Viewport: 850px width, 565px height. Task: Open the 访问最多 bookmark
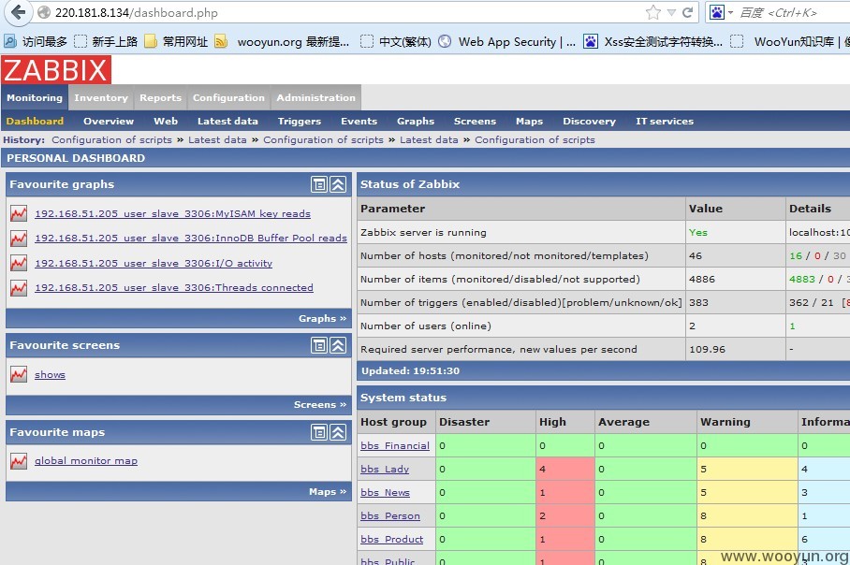coord(36,42)
